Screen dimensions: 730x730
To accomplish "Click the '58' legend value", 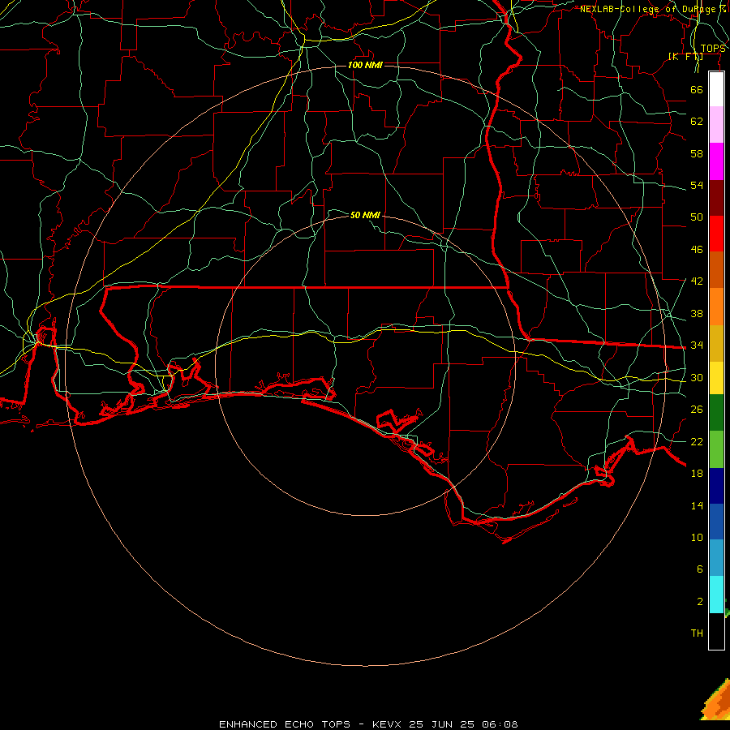I will pyautogui.click(x=697, y=153).
